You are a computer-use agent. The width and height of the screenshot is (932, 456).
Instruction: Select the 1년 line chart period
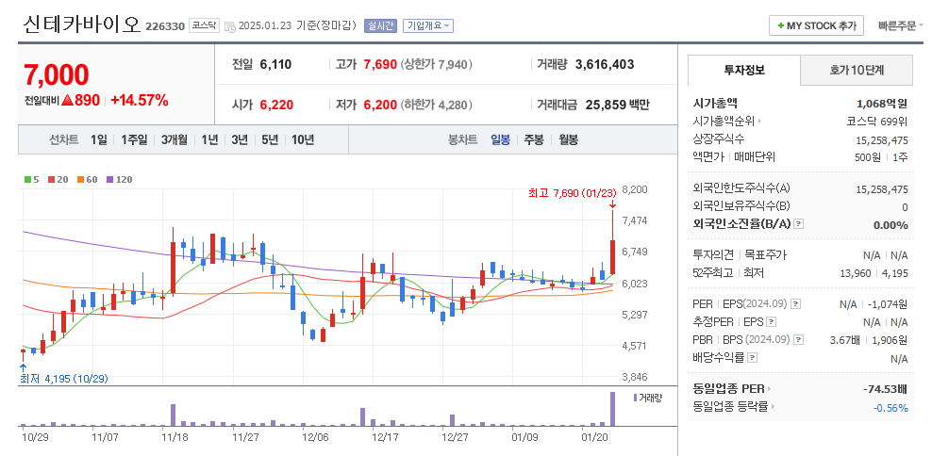[x=209, y=140]
